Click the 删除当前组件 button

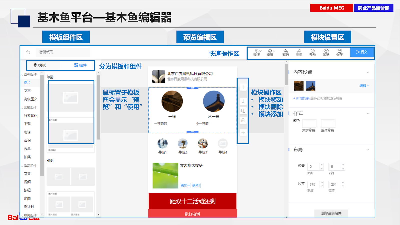click(x=331, y=213)
